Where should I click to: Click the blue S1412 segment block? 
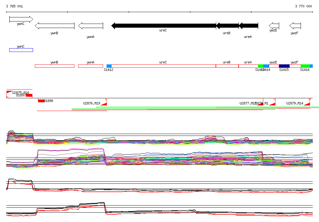(109, 66)
